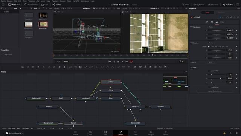Open Settings tab in LeftWall Inspector
241x136 pixels.
(222, 22)
